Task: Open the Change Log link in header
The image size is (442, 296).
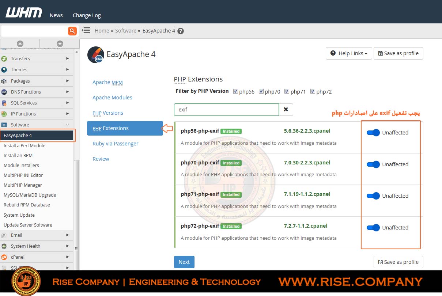Action: point(87,15)
